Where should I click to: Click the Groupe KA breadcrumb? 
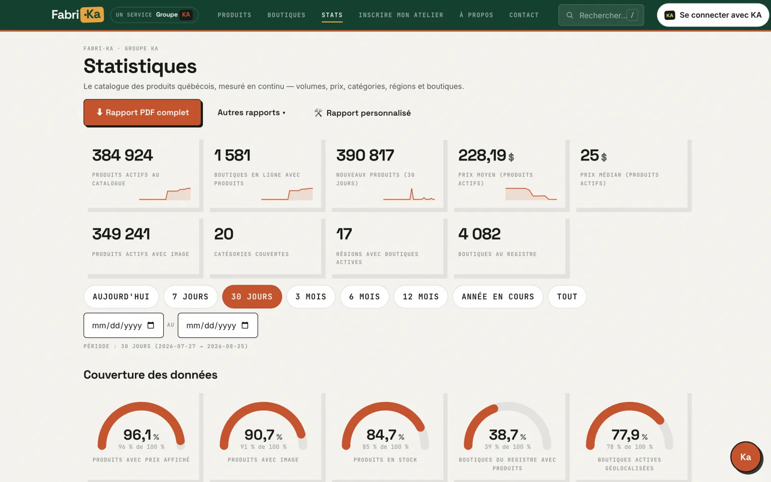141,49
